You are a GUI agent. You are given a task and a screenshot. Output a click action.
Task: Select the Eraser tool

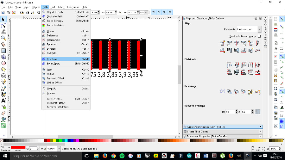tap(3, 113)
